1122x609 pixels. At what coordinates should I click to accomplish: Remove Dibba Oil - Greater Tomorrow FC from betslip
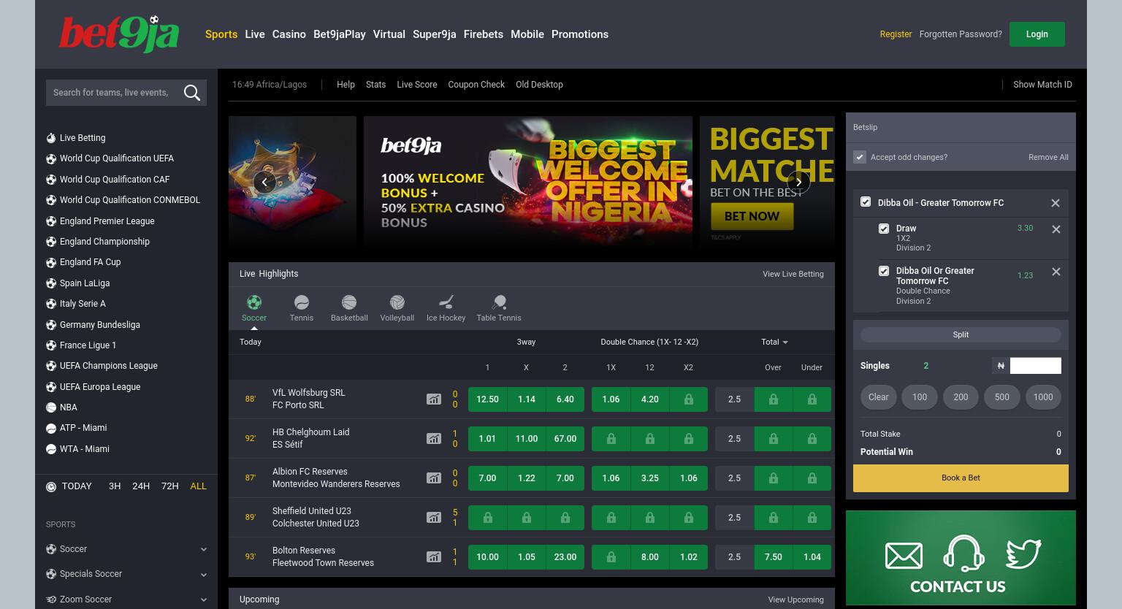pos(1056,203)
